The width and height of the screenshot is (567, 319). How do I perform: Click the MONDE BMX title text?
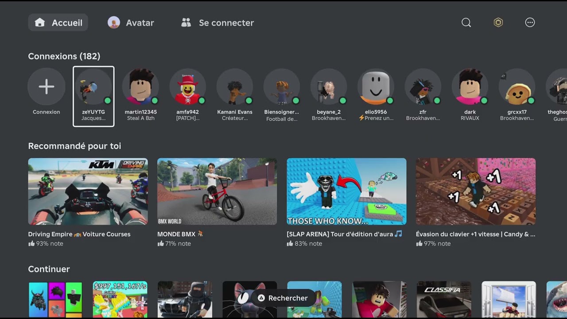click(x=180, y=234)
